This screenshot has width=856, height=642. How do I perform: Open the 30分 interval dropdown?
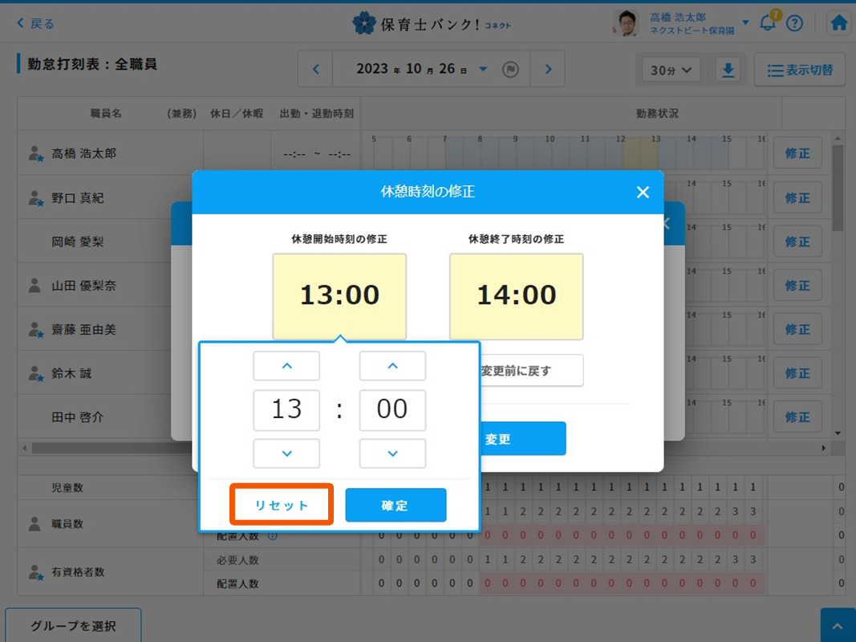[671, 71]
